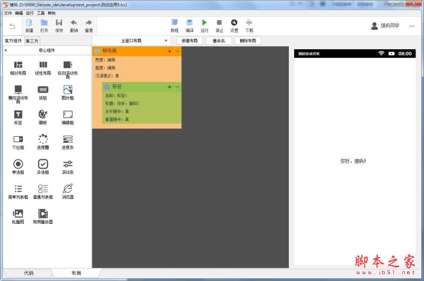Viewport: 424px width, 281px height.
Task: Open the more options on 标签 node
Action: click(x=178, y=87)
